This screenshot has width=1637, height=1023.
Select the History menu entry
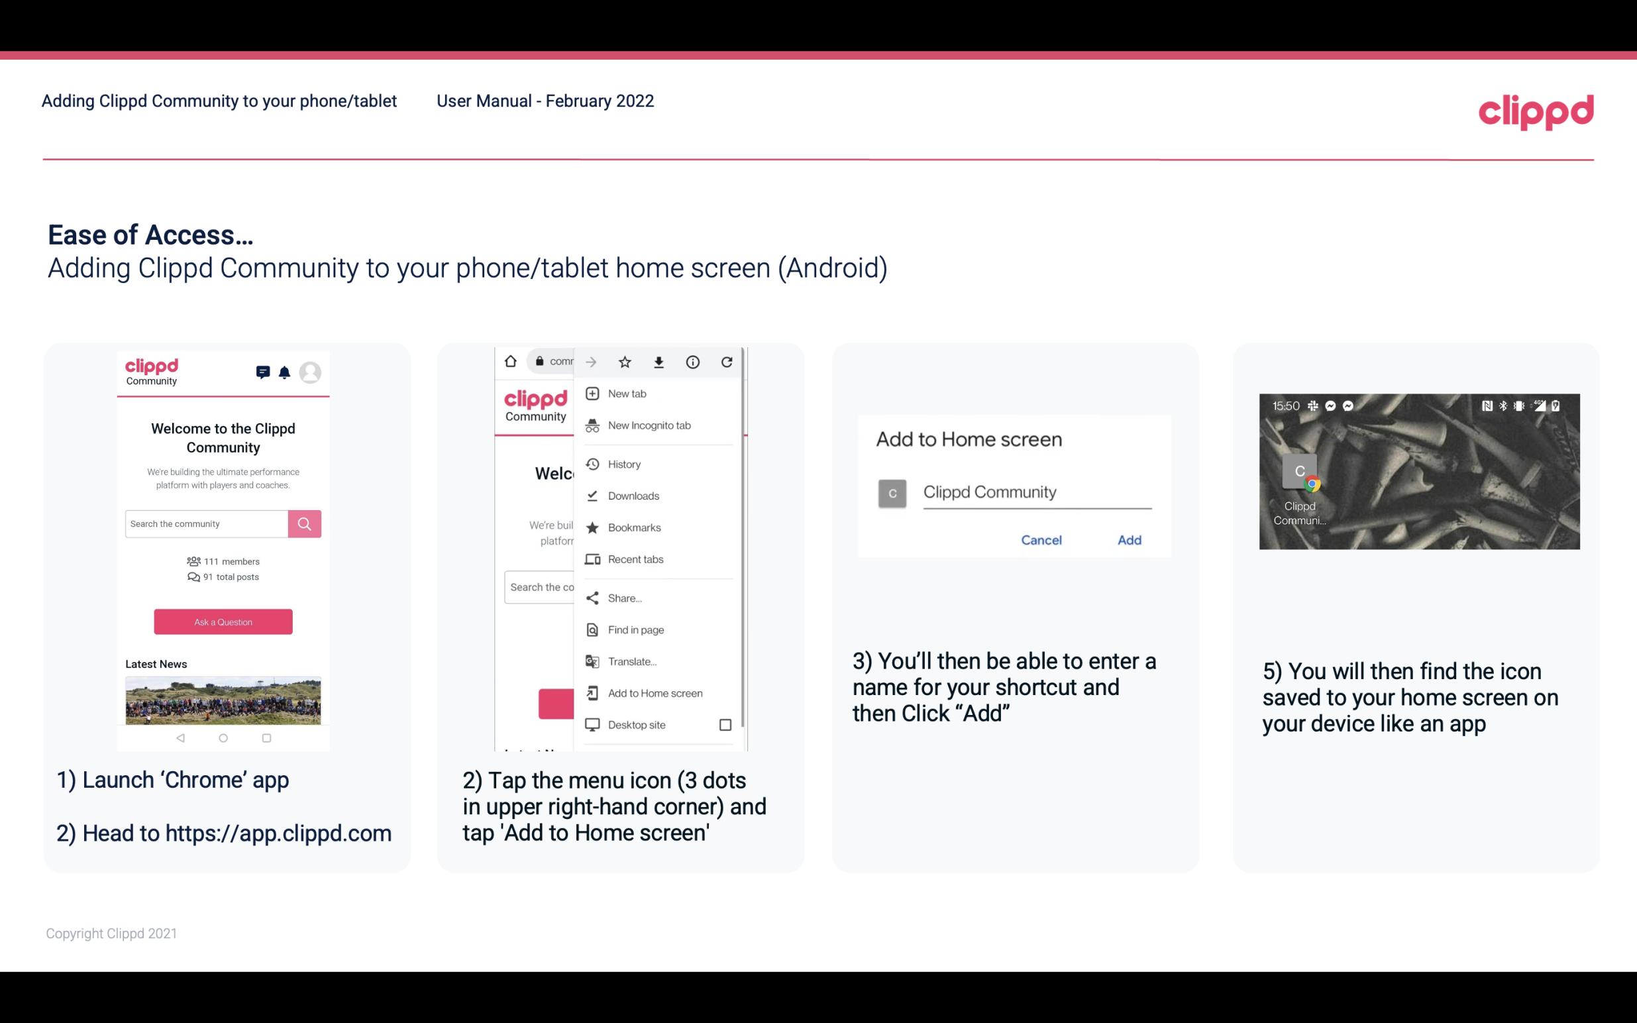pos(625,463)
